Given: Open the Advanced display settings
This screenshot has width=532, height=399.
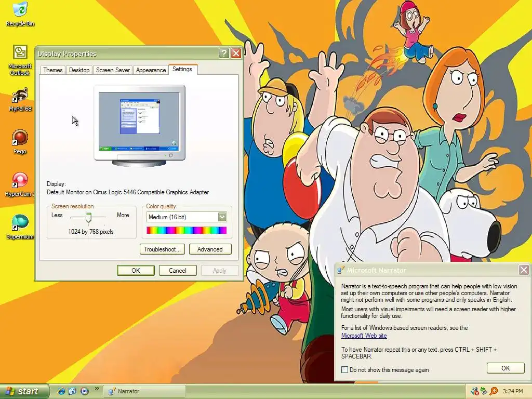Looking at the screenshot, I should 210,249.
